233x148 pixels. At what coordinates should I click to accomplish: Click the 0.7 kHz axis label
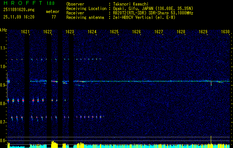pyautogui.click(x=3, y=122)
